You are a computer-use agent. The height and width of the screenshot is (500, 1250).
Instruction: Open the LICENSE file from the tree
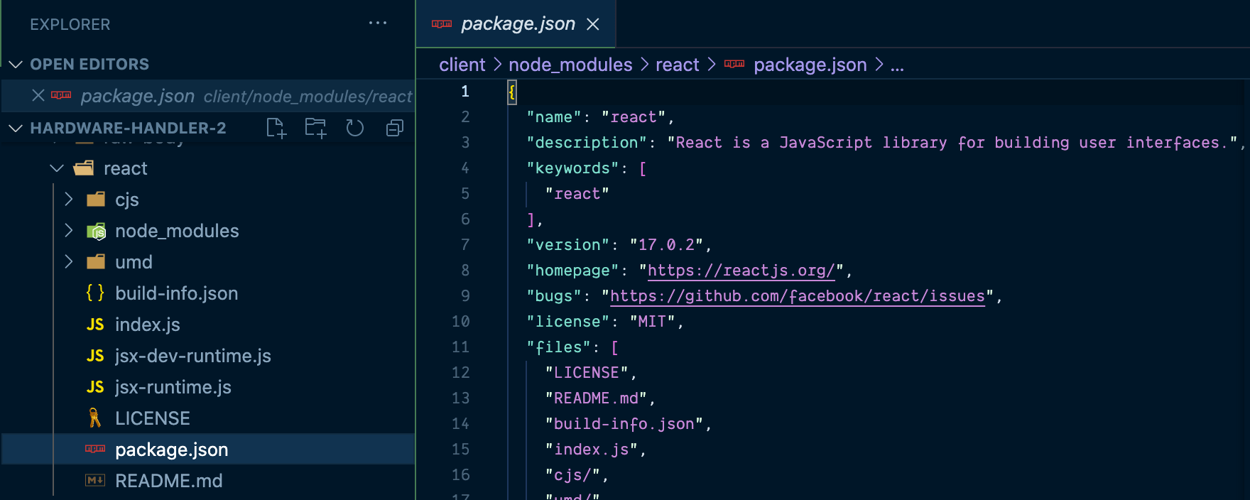click(x=153, y=418)
